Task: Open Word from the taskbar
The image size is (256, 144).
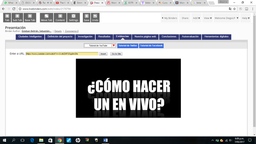Action: (105, 140)
